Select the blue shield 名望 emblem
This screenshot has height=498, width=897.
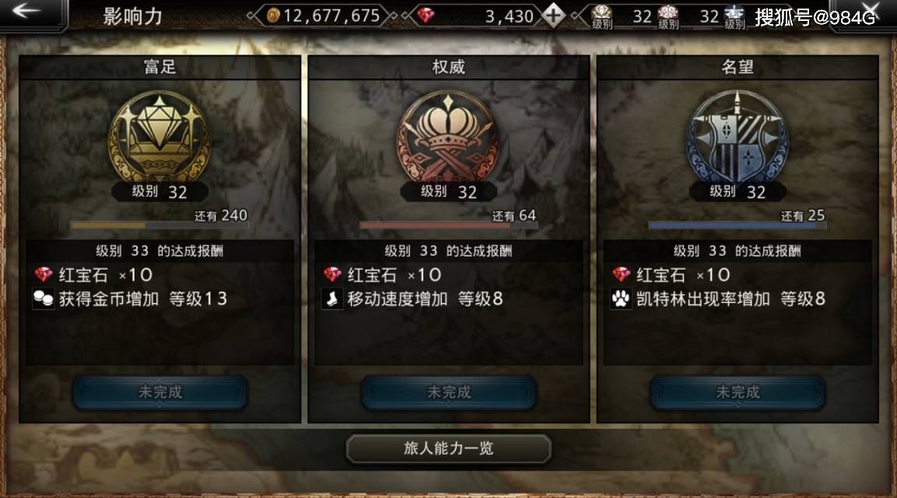point(737,137)
